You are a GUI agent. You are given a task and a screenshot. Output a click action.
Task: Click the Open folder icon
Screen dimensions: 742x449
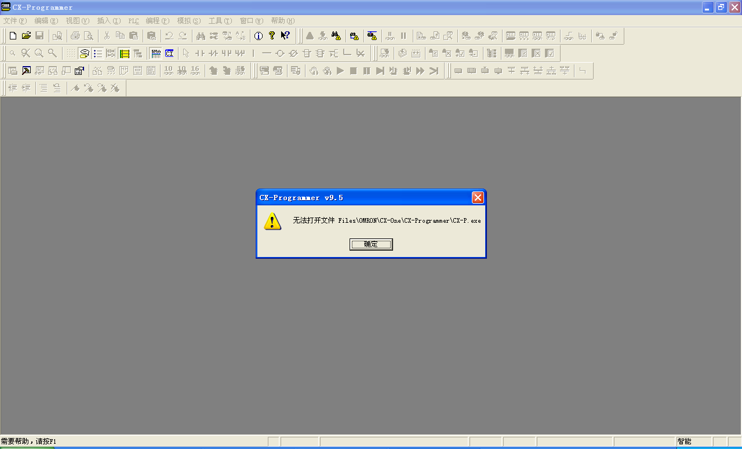26,36
